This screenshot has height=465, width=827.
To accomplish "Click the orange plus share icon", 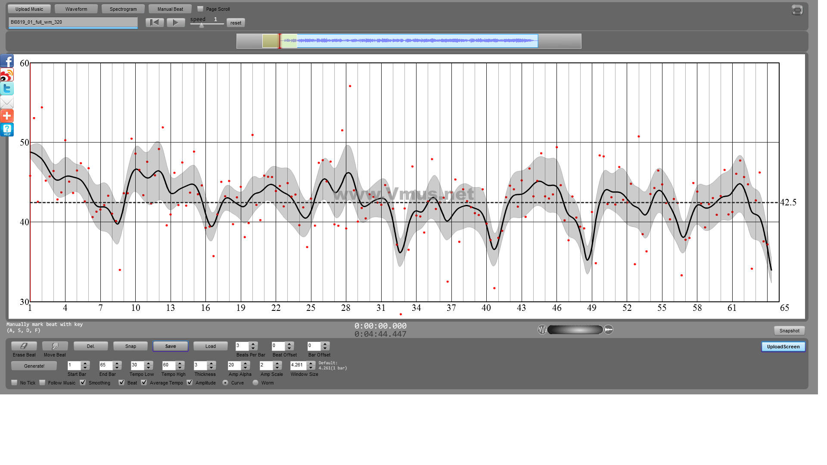I will click(x=7, y=116).
